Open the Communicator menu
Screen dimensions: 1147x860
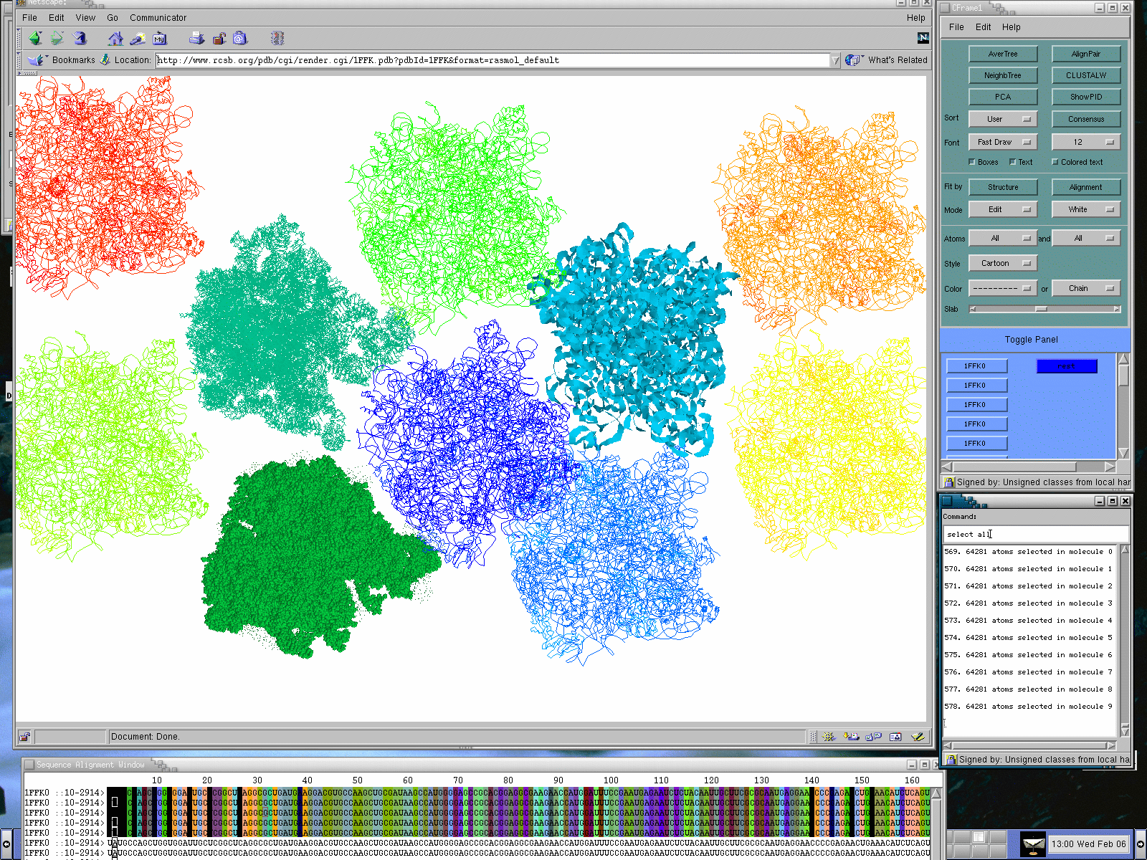[x=158, y=18]
